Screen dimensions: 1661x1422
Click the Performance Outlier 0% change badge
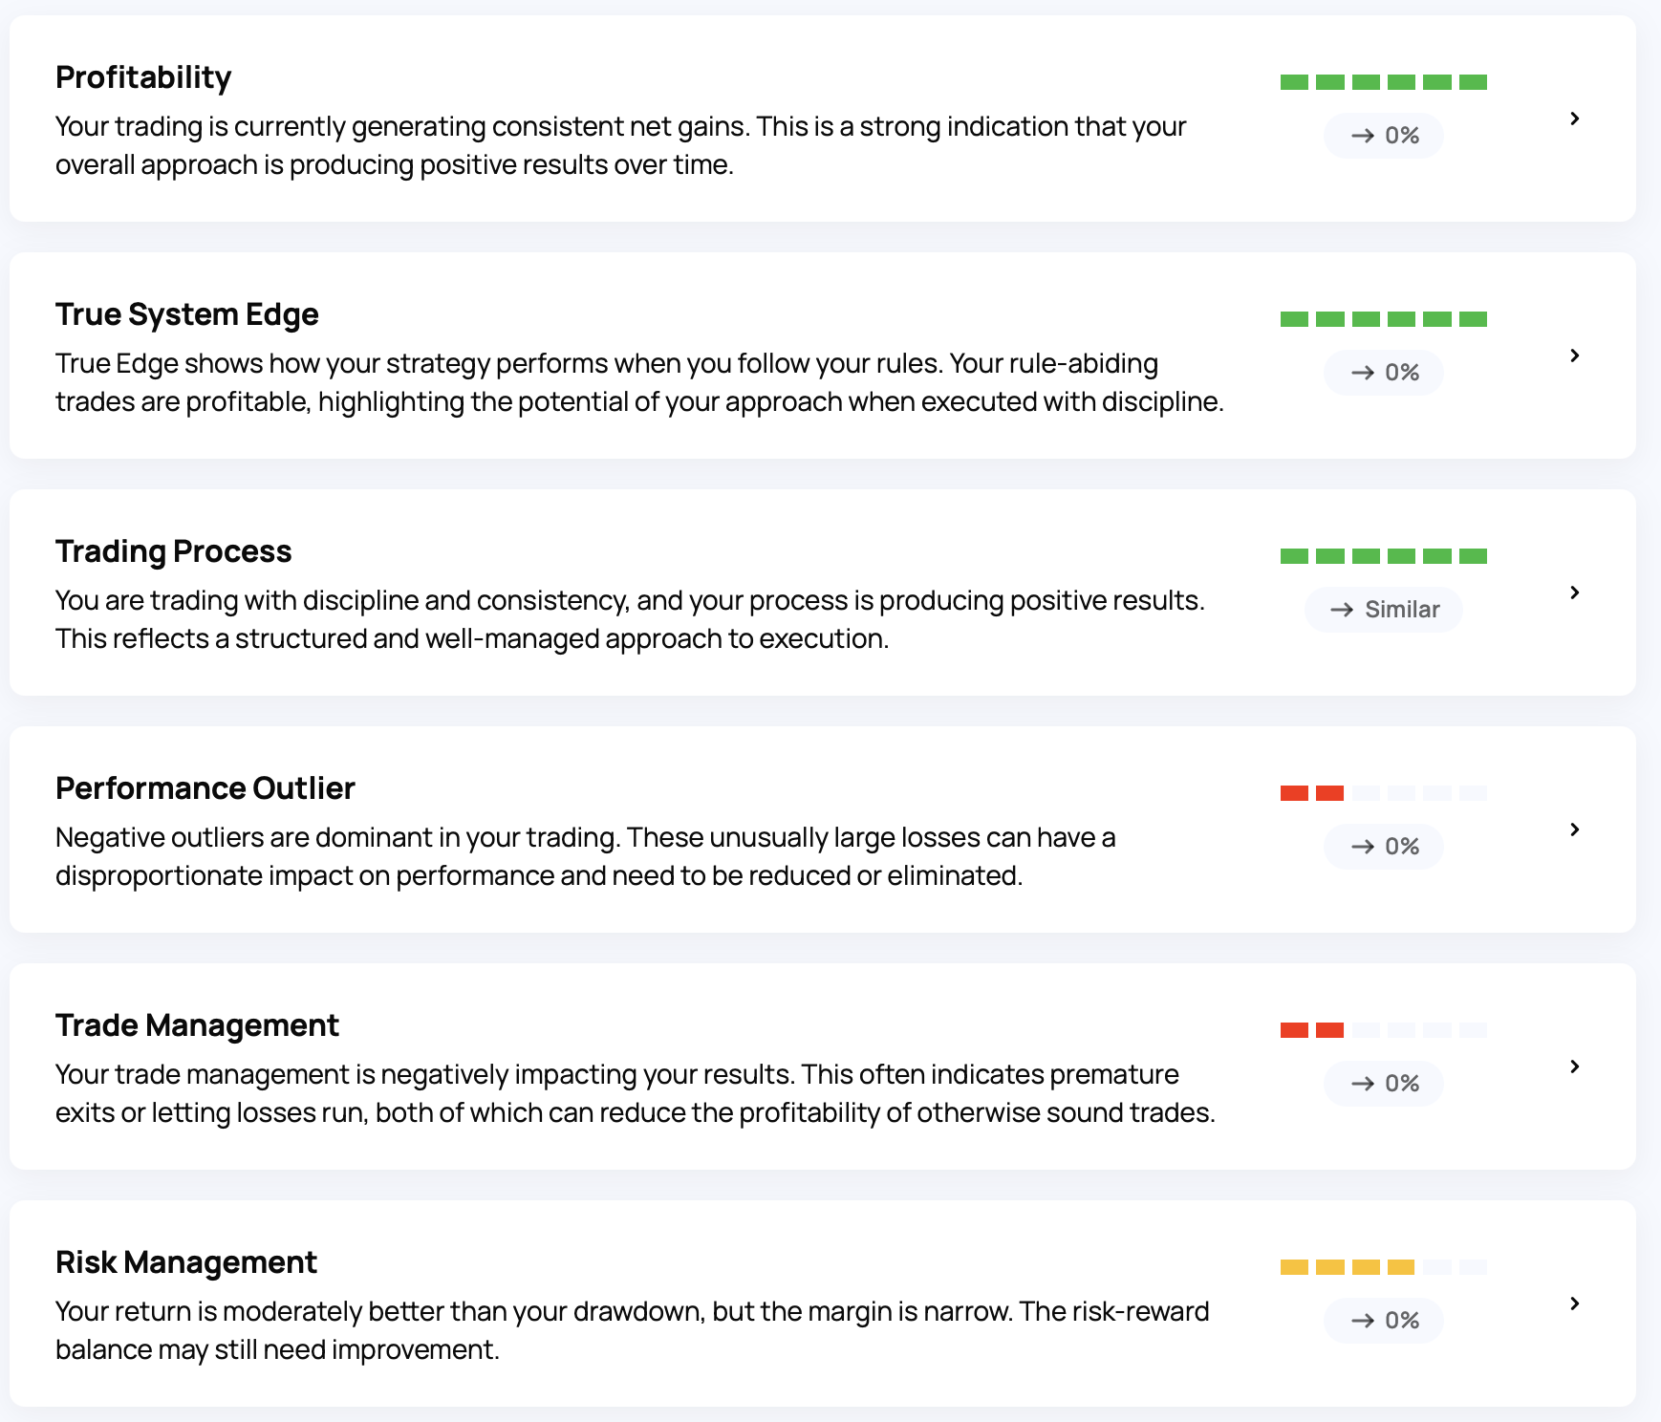tap(1384, 847)
